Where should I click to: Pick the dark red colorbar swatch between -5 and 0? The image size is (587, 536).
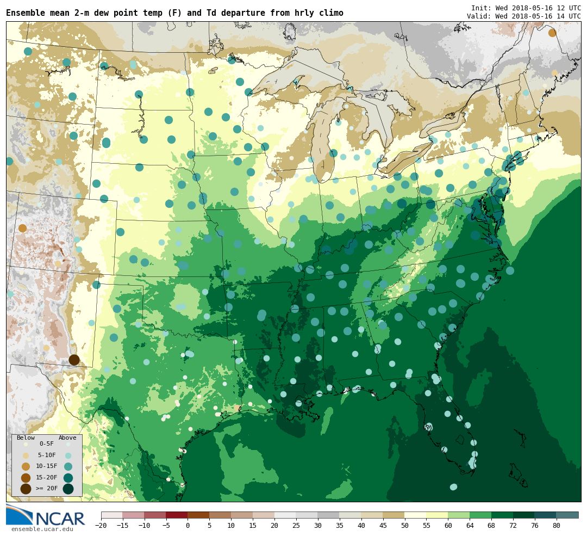pos(177,515)
